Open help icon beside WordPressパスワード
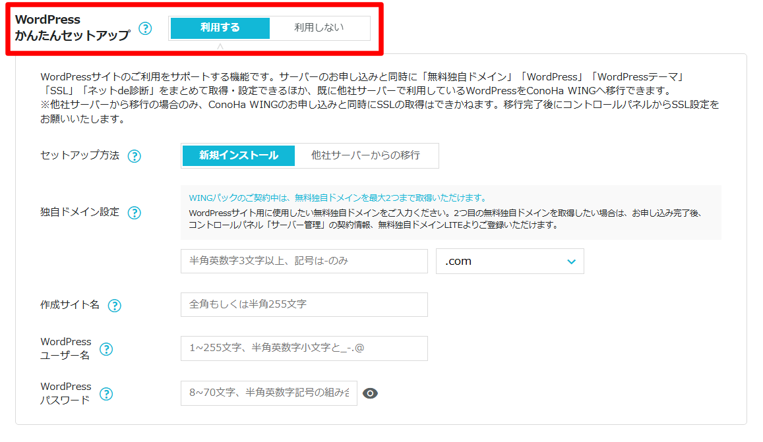The height and width of the screenshot is (442, 763). 106,394
